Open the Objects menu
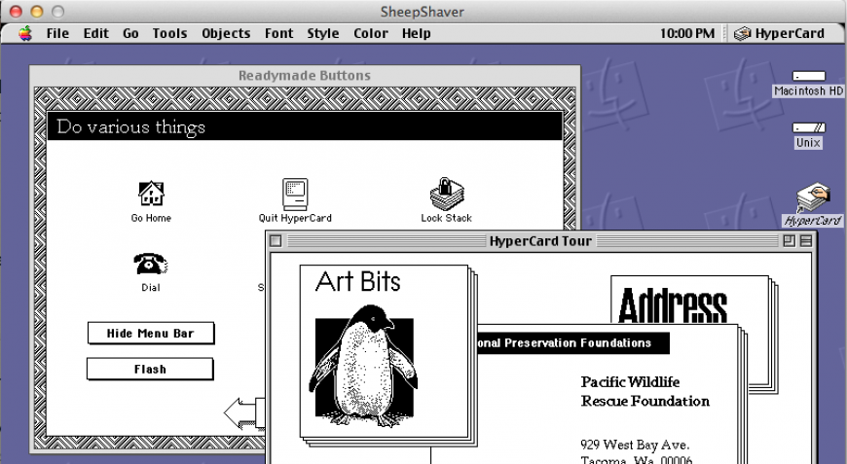This screenshot has height=464, width=847. coord(226,33)
